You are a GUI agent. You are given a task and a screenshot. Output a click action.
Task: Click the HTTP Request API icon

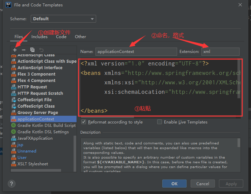point(13,87)
